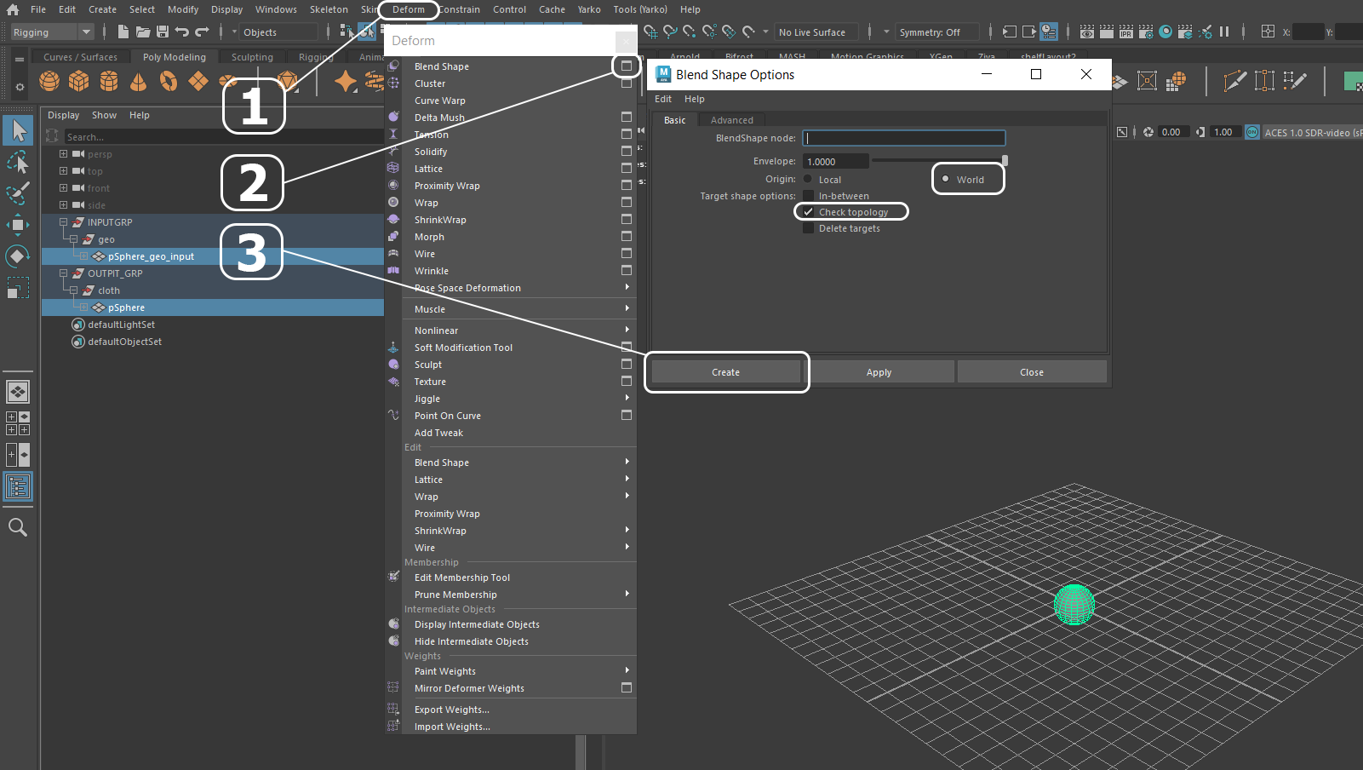
Task: Expand the pSphere_geo_input node
Action: point(83,256)
